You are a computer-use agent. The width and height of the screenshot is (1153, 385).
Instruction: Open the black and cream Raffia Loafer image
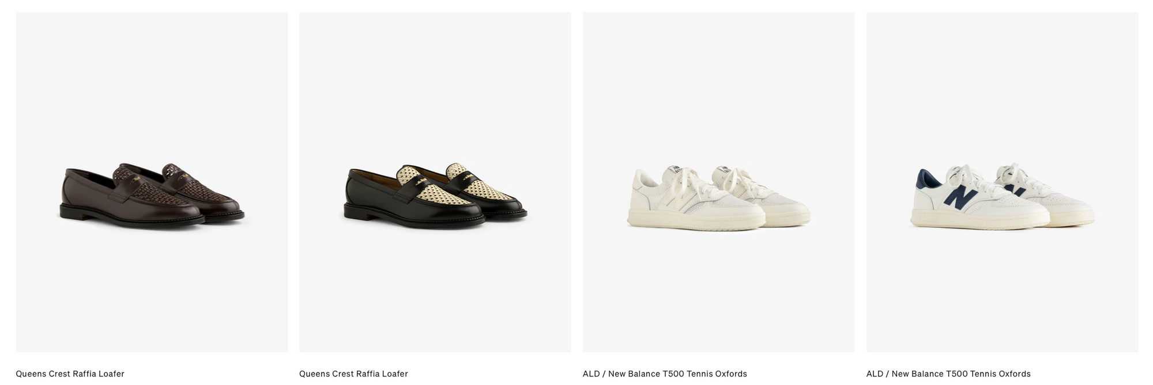(x=435, y=182)
